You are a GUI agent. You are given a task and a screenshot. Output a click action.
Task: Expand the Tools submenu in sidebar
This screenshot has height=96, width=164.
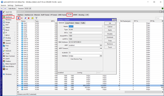pyautogui.click(x=15, y=54)
